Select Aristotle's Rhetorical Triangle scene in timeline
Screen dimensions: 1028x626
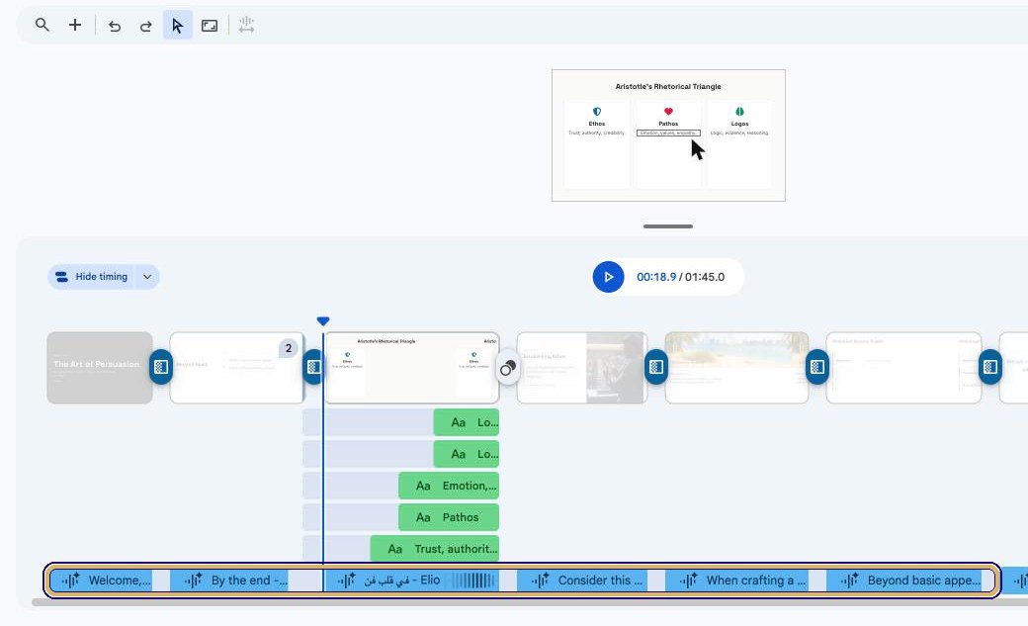pos(412,368)
